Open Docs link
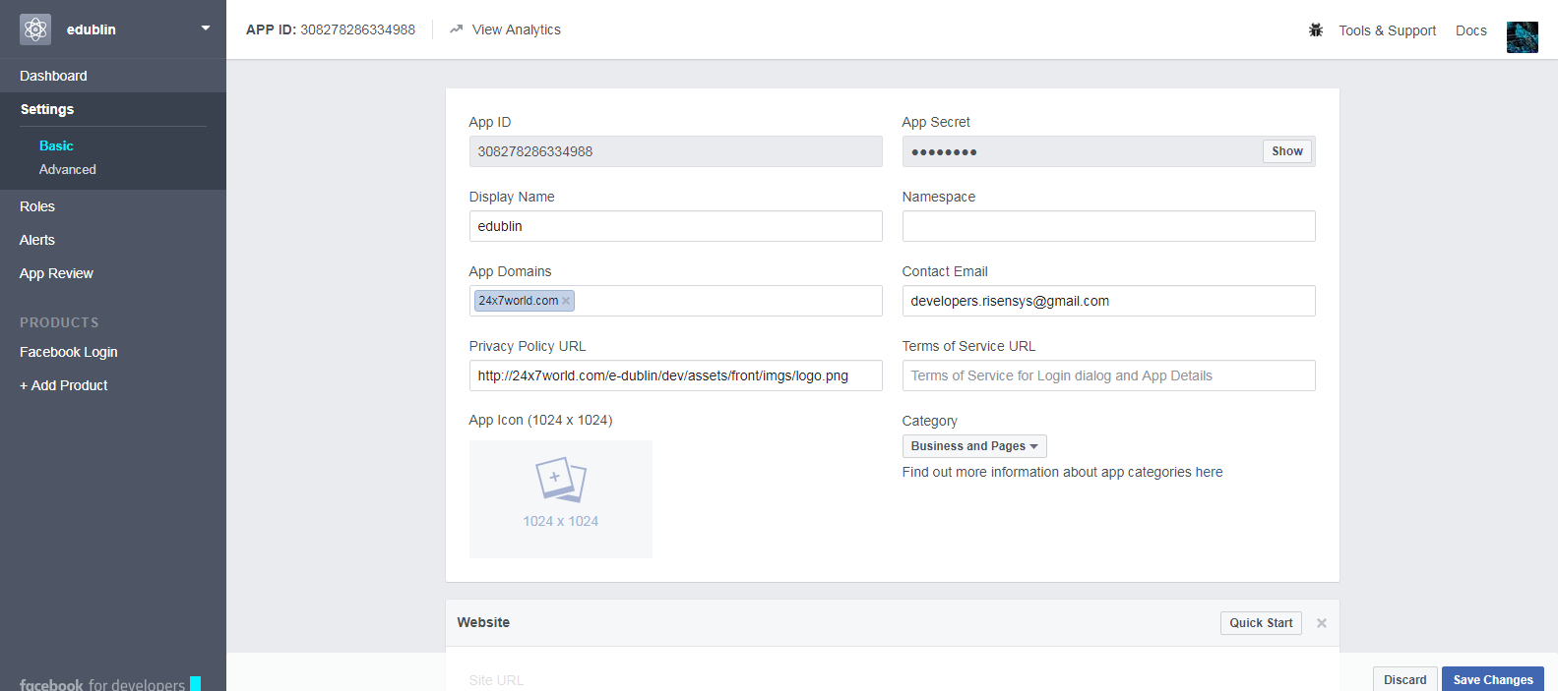The height and width of the screenshot is (691, 1558). [x=1471, y=30]
